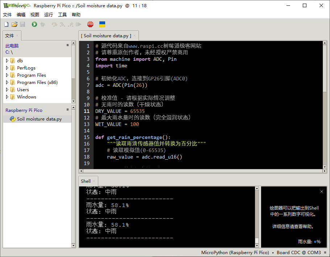Expand the PerfLogs folder

7,68
